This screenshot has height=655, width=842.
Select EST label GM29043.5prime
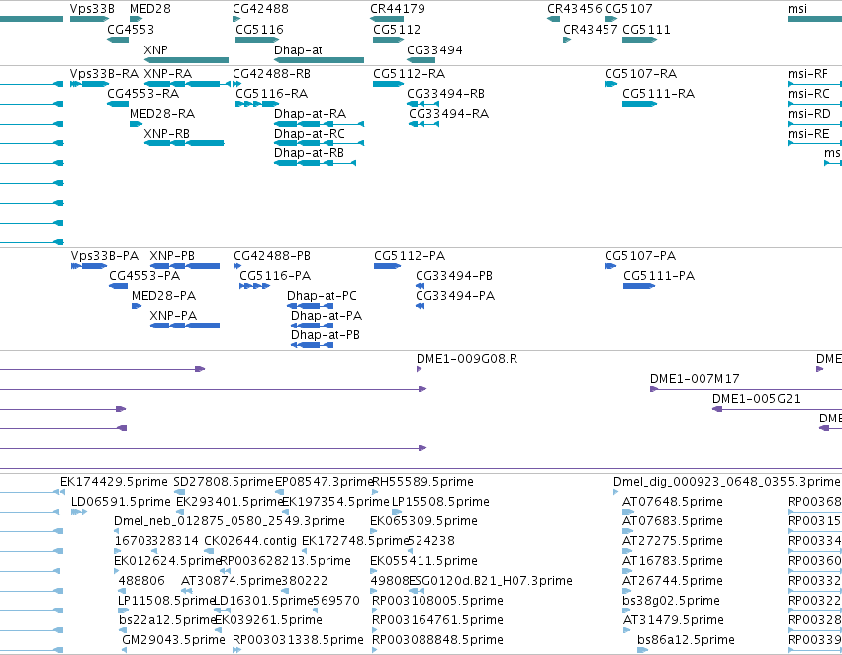(x=173, y=640)
